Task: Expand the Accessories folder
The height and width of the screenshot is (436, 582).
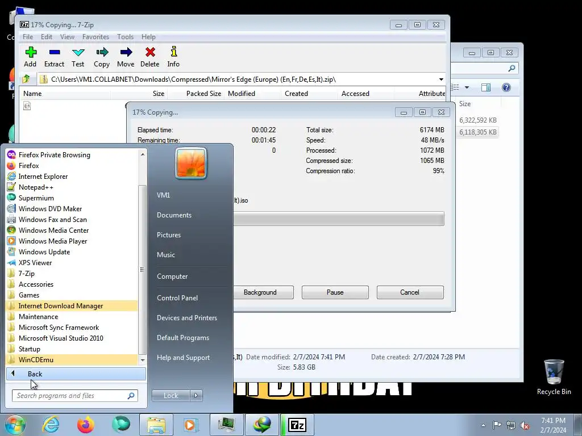Action: pyautogui.click(x=36, y=284)
